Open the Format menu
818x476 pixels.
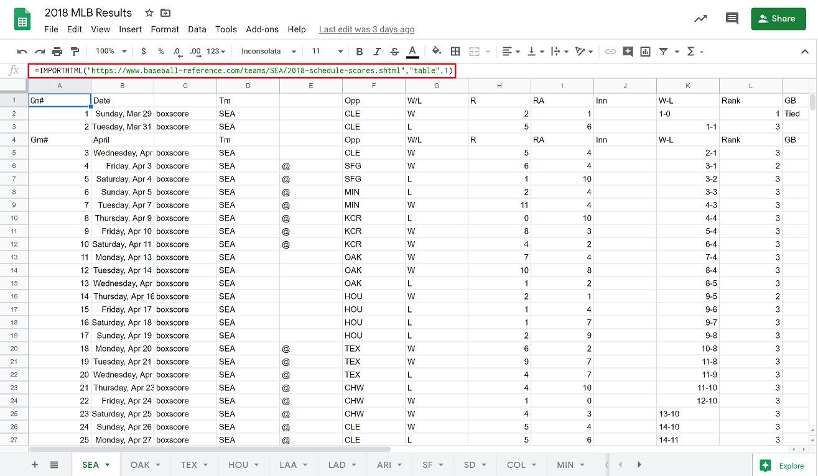pyautogui.click(x=165, y=29)
